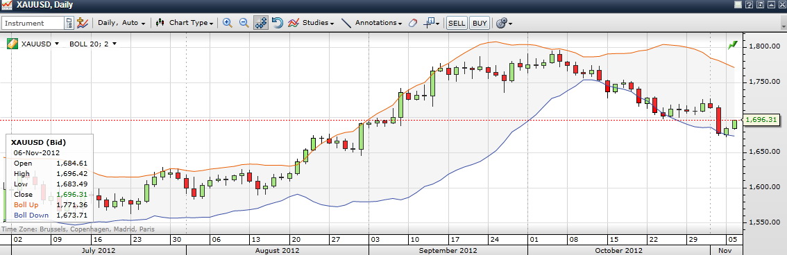This screenshot has width=787, height=255.
Task: Click the undo/reset arrow icon
Action: [x=277, y=23]
